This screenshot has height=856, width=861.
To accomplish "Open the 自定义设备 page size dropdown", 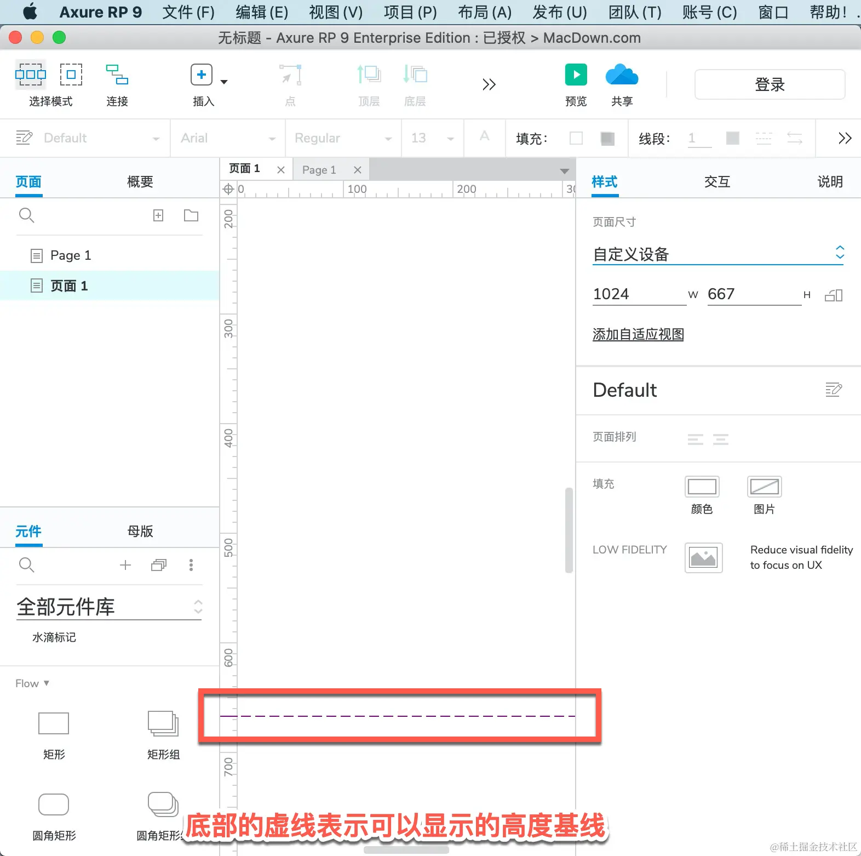I will pos(718,254).
